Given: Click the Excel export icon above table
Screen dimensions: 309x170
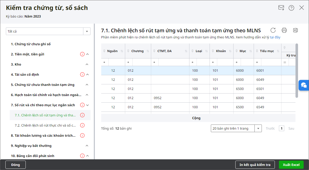Looking at the screenshot, I should (295, 30).
